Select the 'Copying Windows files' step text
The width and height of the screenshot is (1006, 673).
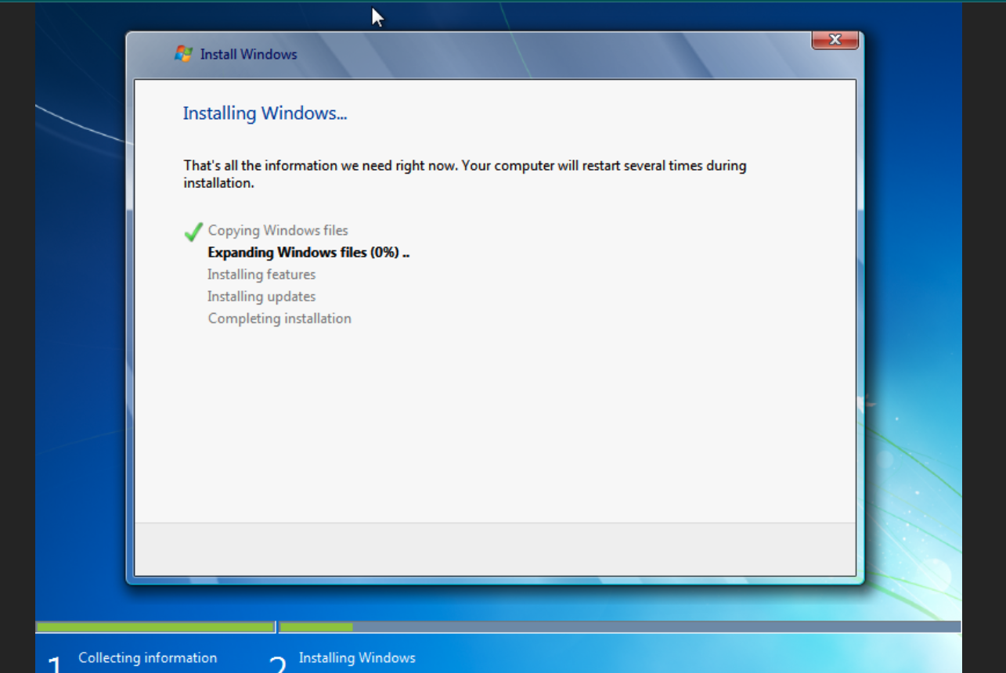pos(278,231)
